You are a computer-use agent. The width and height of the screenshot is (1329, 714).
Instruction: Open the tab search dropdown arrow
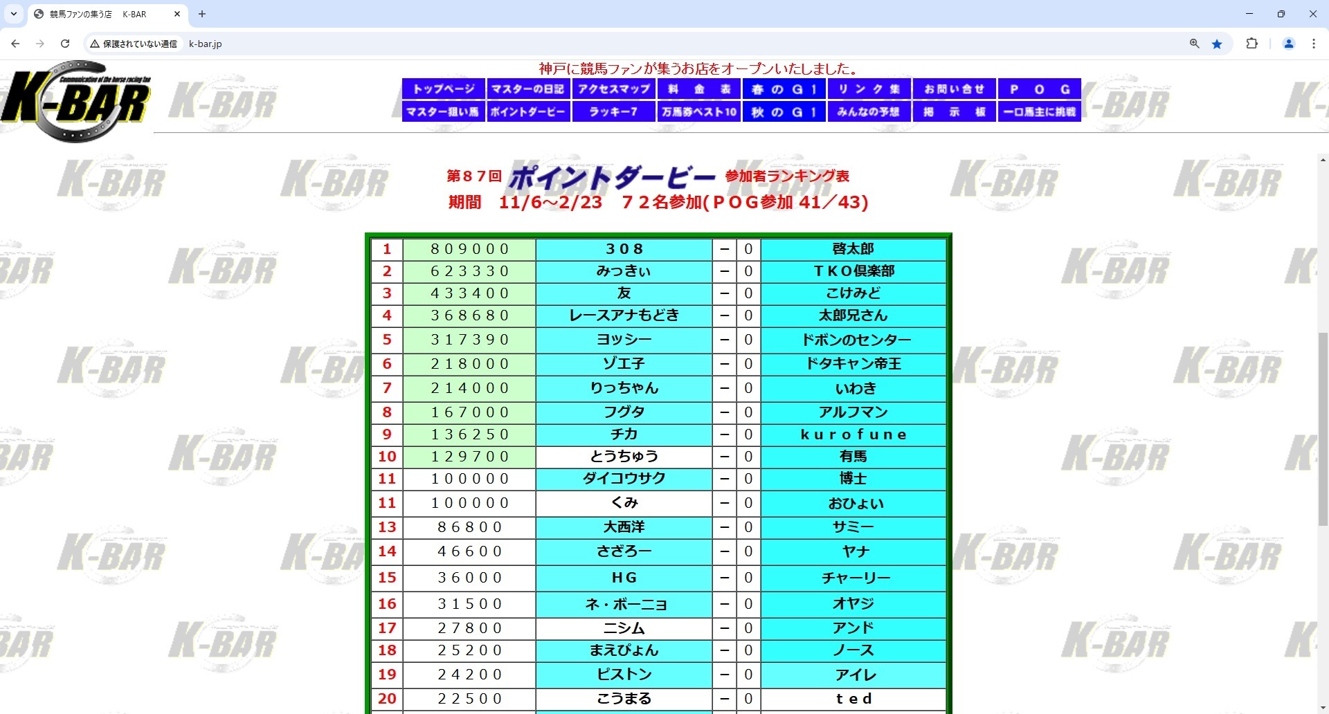click(13, 14)
